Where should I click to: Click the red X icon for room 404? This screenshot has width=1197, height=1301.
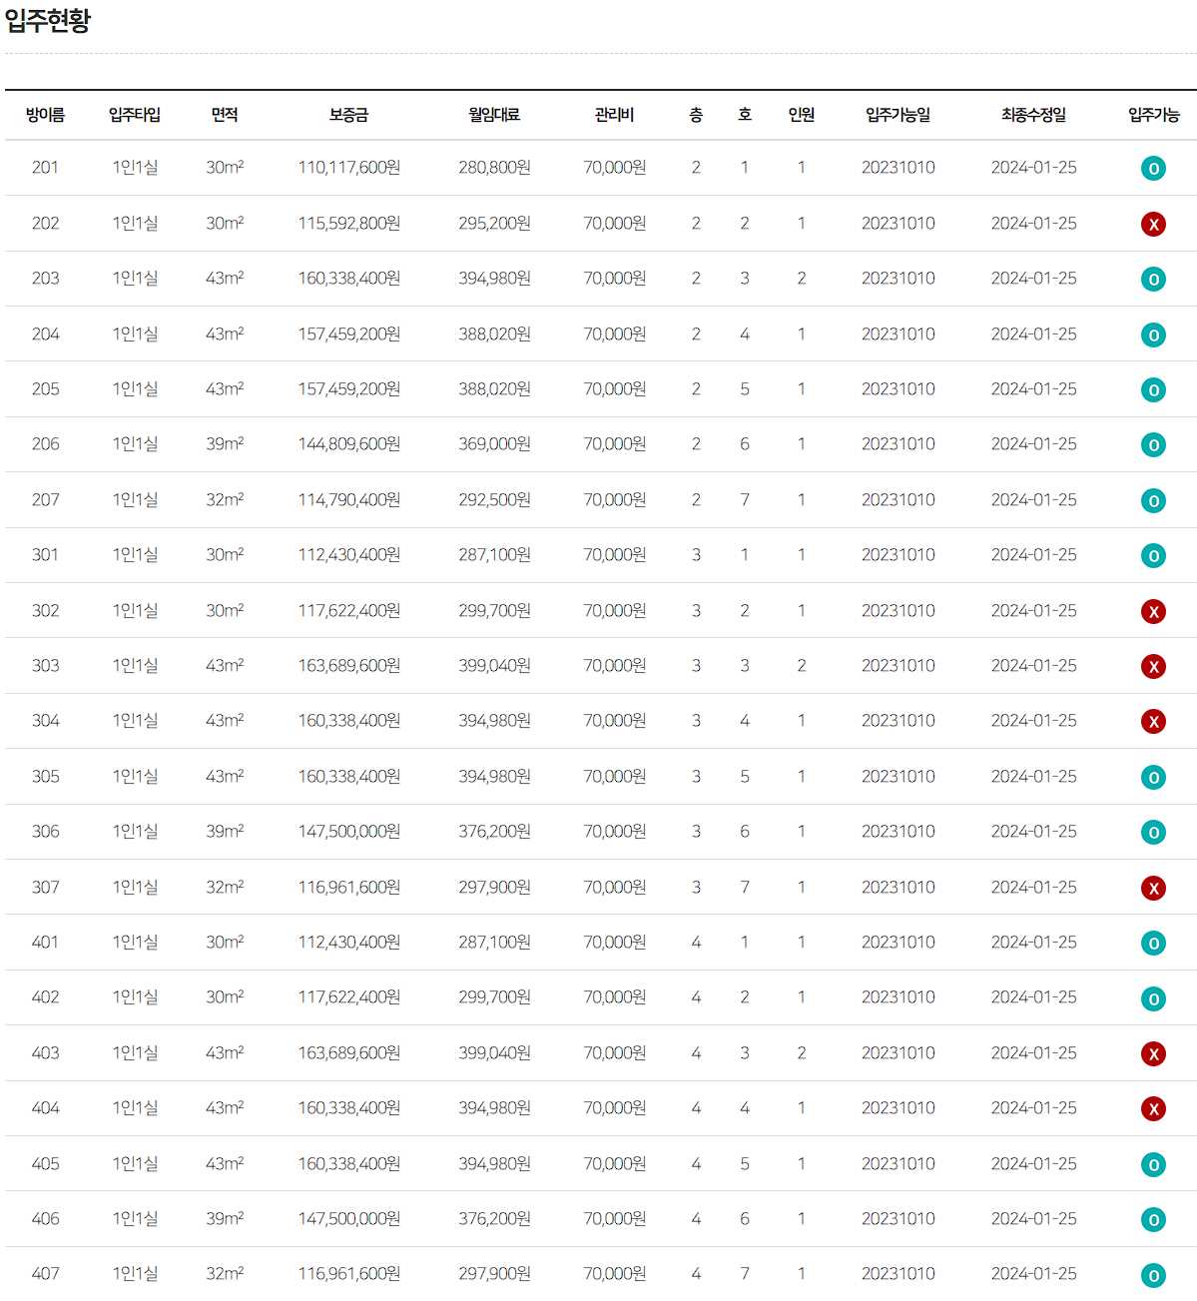pyautogui.click(x=1153, y=1108)
